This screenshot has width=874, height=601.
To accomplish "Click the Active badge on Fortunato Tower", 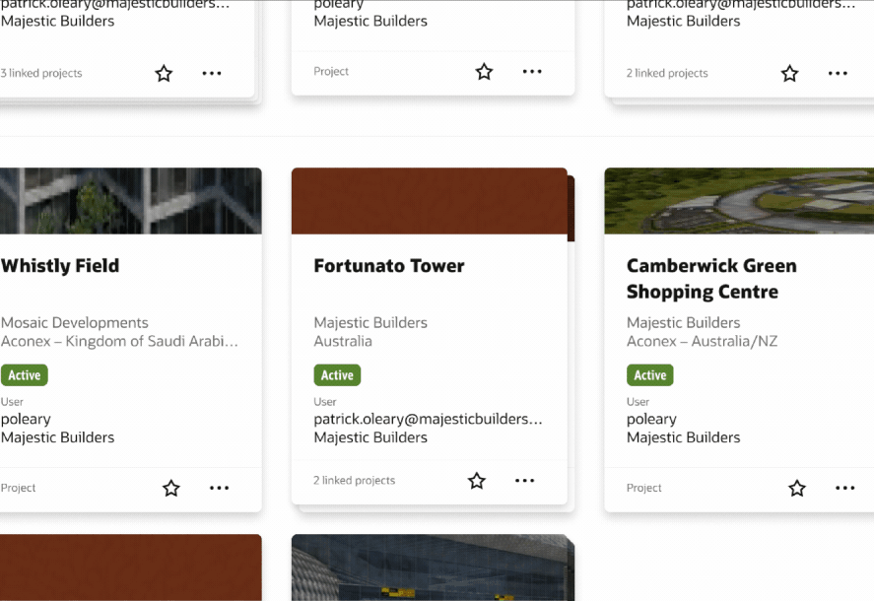I will coord(337,375).
